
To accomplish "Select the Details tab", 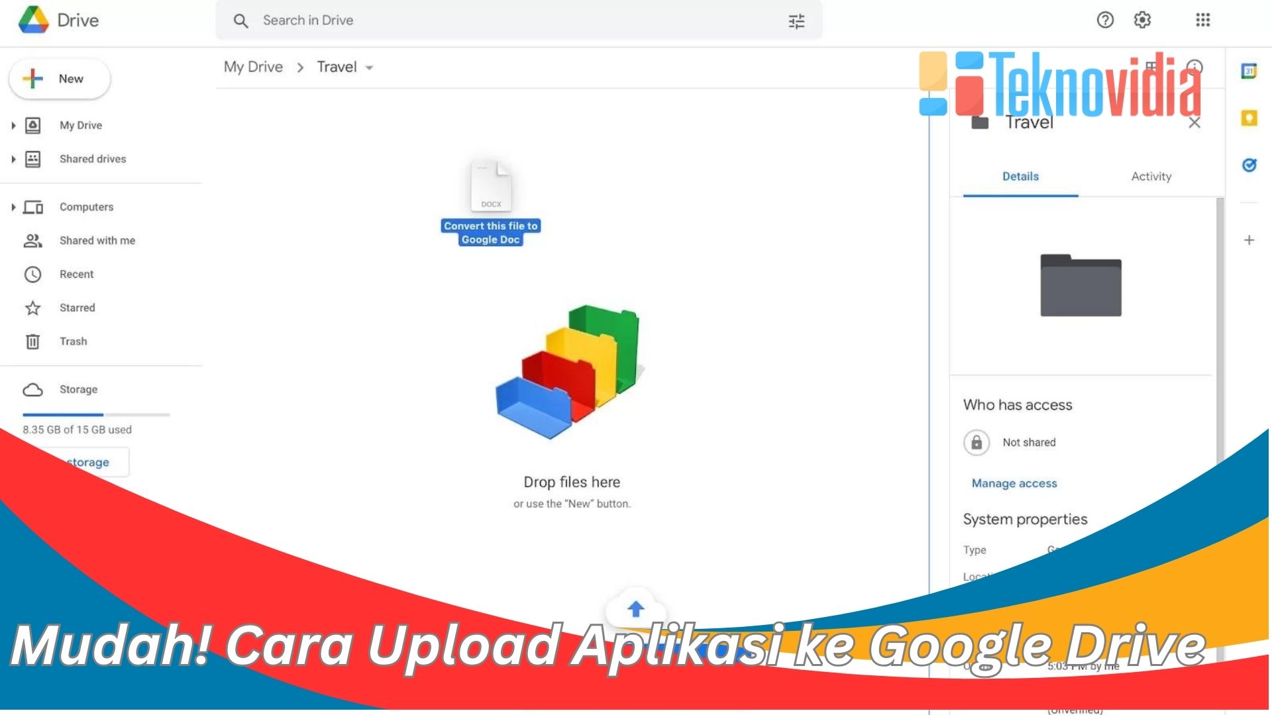I will (x=1020, y=176).
